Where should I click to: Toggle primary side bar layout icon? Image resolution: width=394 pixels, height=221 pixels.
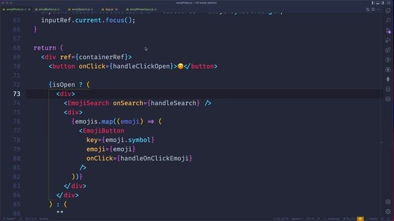pyautogui.click(x=373, y=2)
